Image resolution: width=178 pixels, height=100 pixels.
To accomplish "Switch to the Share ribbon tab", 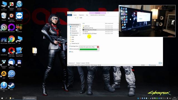I will (81, 15).
